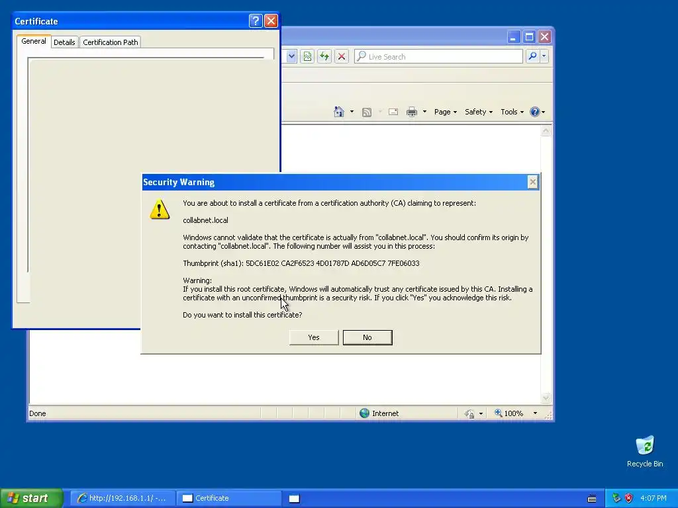The image size is (678, 508).
Task: Switch to the Details tab
Action: pos(64,42)
